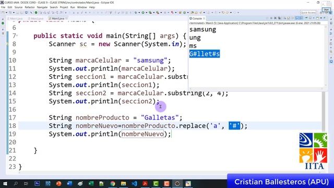Switch to the Main2.java editor tab
The height and width of the screenshot is (188, 334).
(x=37, y=19)
